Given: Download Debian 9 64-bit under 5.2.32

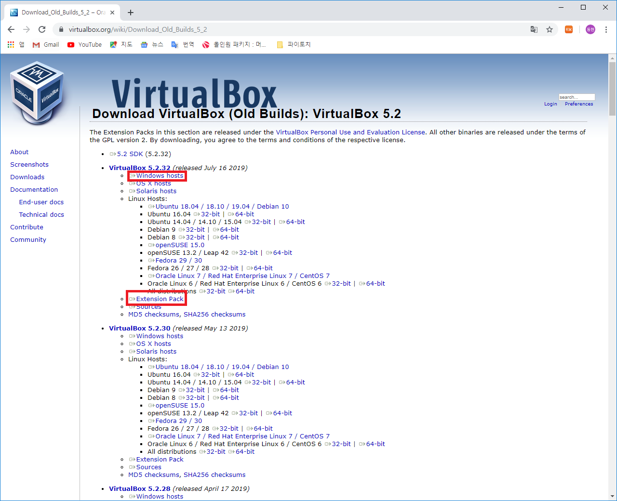Looking at the screenshot, I should tap(226, 229).
